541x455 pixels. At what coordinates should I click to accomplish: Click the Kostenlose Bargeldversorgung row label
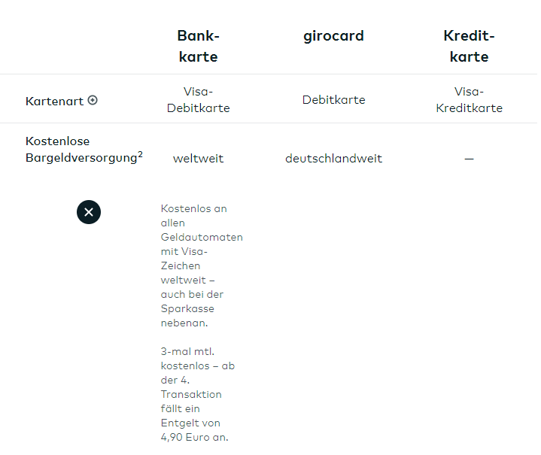click(x=81, y=150)
